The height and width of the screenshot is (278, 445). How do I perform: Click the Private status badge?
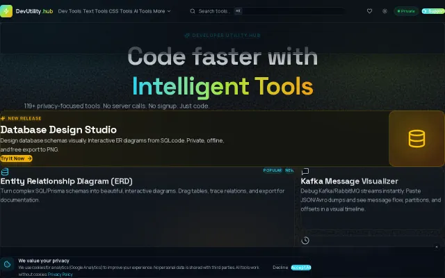[406, 11]
